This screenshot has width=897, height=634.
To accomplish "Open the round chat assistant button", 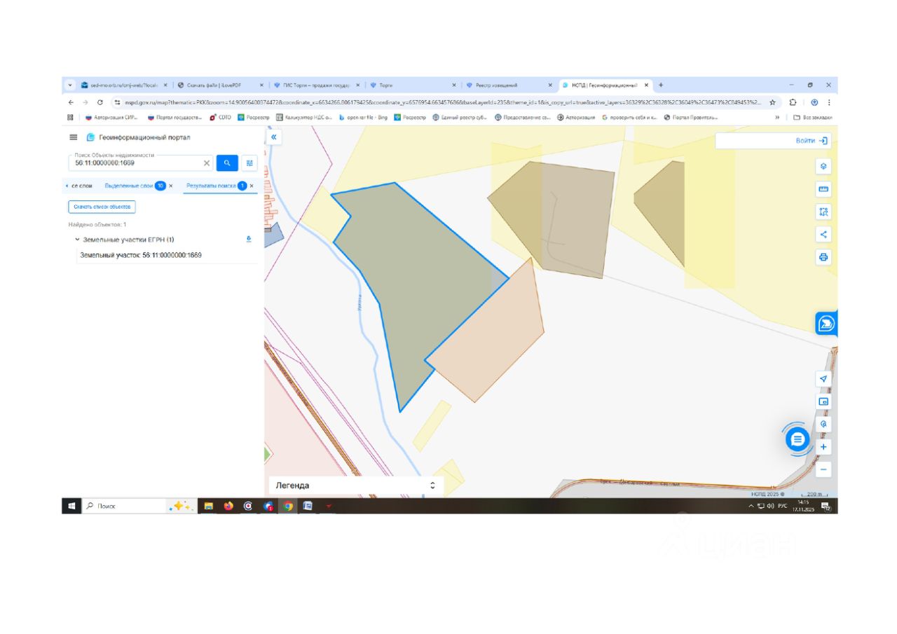I will click(797, 439).
